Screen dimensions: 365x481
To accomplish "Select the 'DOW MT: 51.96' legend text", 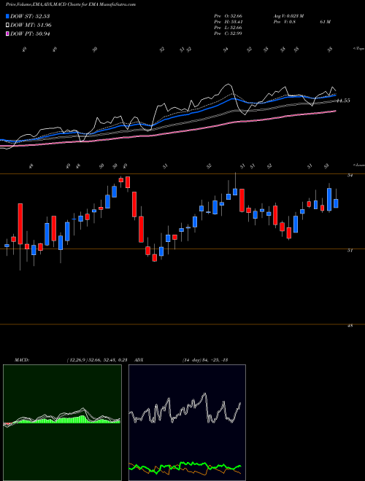I will [x=31, y=26].
